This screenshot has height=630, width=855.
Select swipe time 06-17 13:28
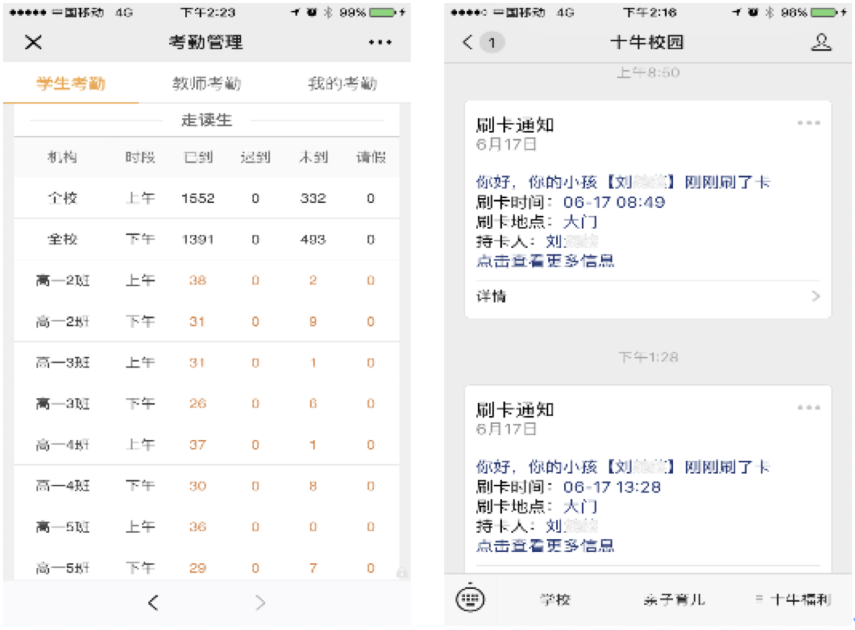[612, 487]
